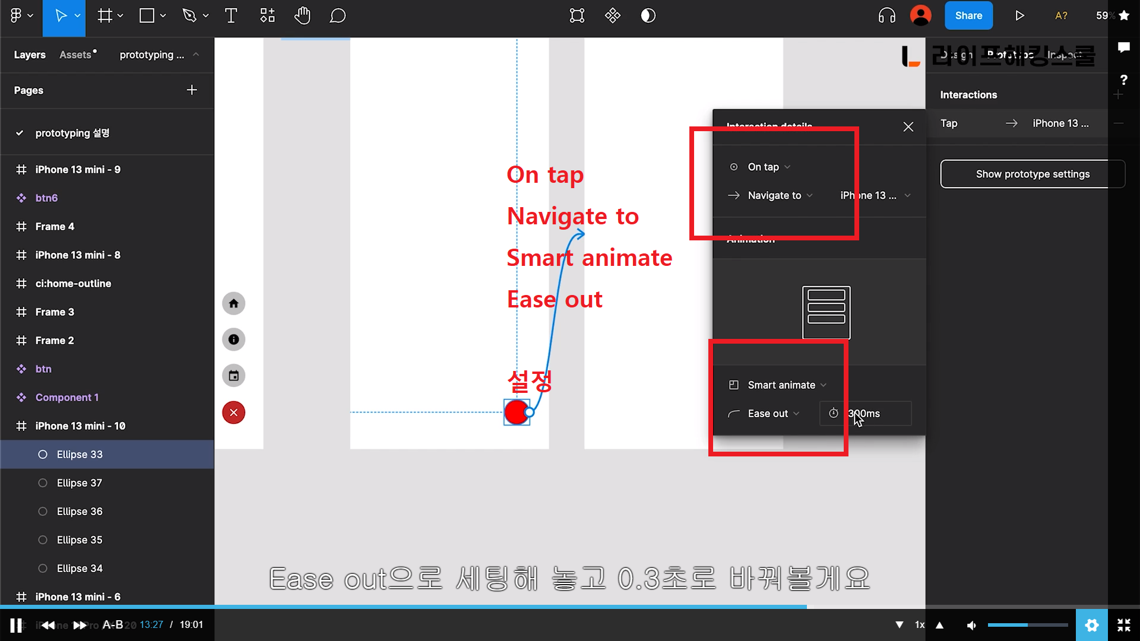
Task: Click the Present play icon
Action: pos(1019,16)
